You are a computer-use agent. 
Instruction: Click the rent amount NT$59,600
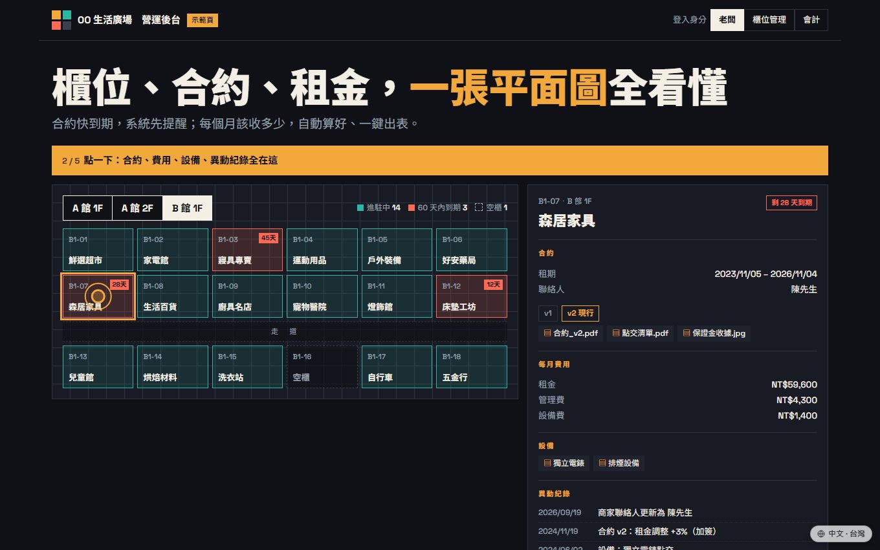pyautogui.click(x=794, y=384)
